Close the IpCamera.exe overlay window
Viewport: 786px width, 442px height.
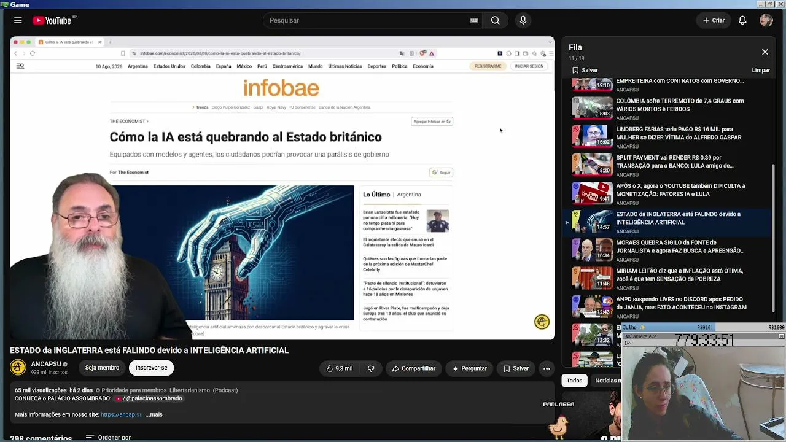coord(781,336)
